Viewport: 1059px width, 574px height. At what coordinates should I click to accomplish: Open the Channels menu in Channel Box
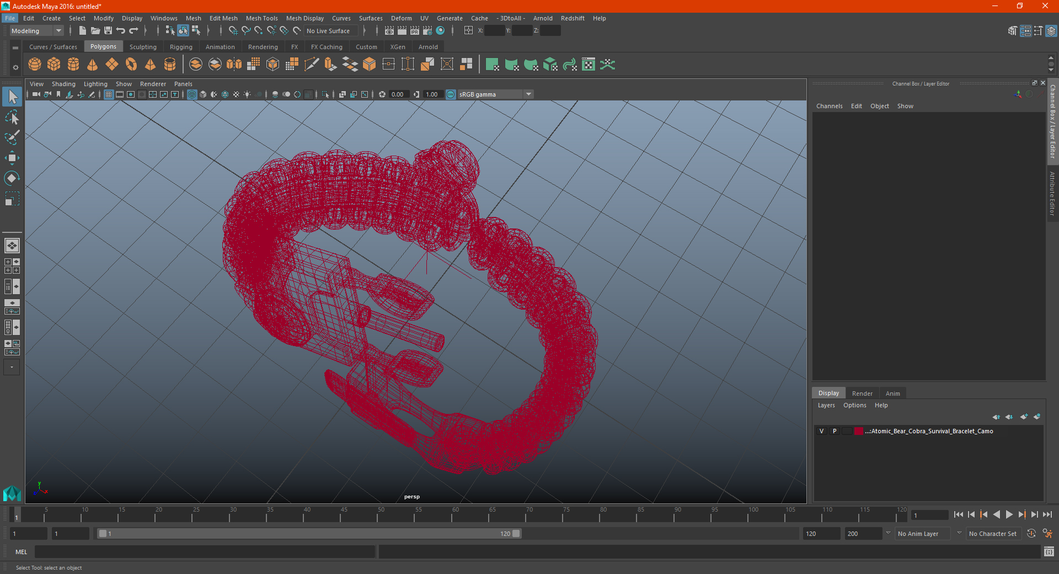(x=829, y=106)
